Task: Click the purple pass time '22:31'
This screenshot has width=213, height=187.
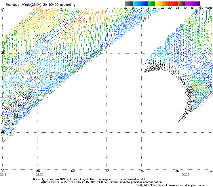Action: (x=4, y=175)
